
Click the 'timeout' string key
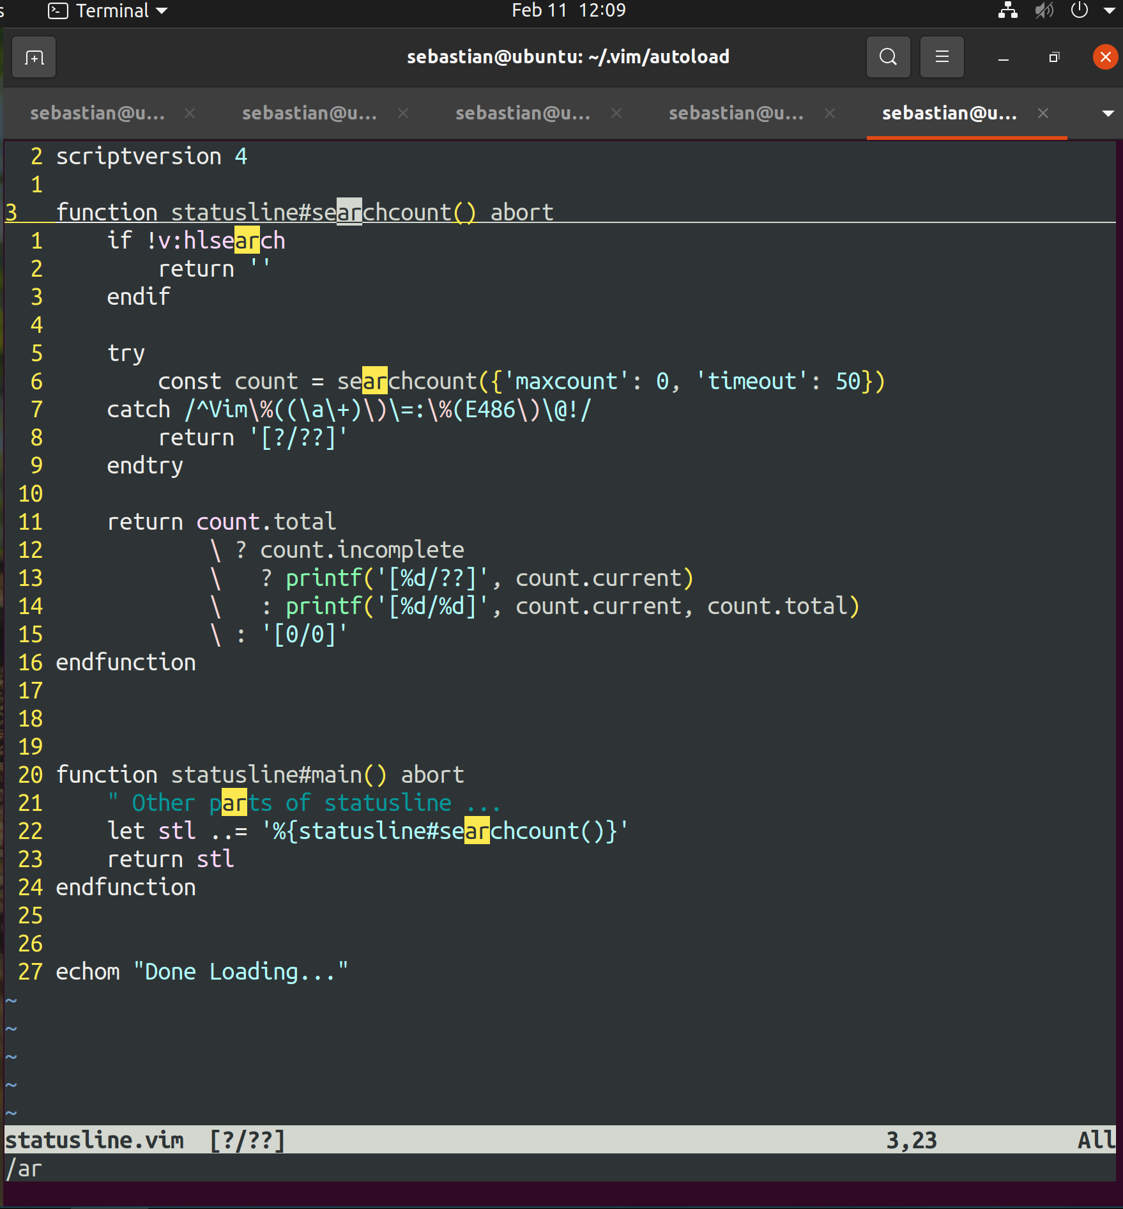(752, 381)
